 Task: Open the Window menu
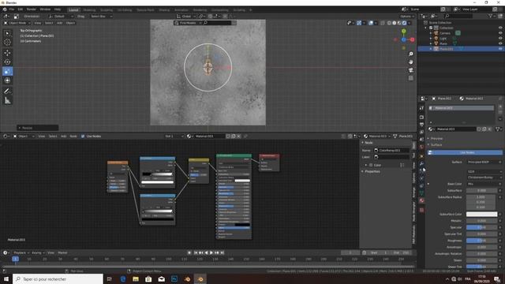(x=45, y=9)
